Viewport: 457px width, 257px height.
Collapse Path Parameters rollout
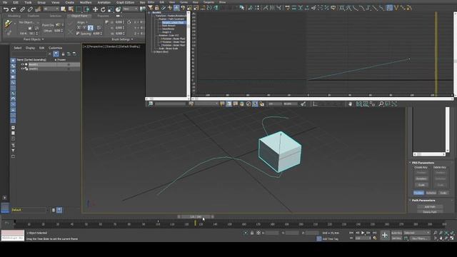click(423, 200)
